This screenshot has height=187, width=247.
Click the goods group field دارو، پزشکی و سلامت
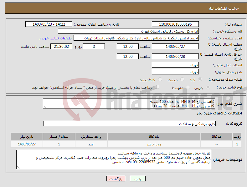click(x=130, y=124)
